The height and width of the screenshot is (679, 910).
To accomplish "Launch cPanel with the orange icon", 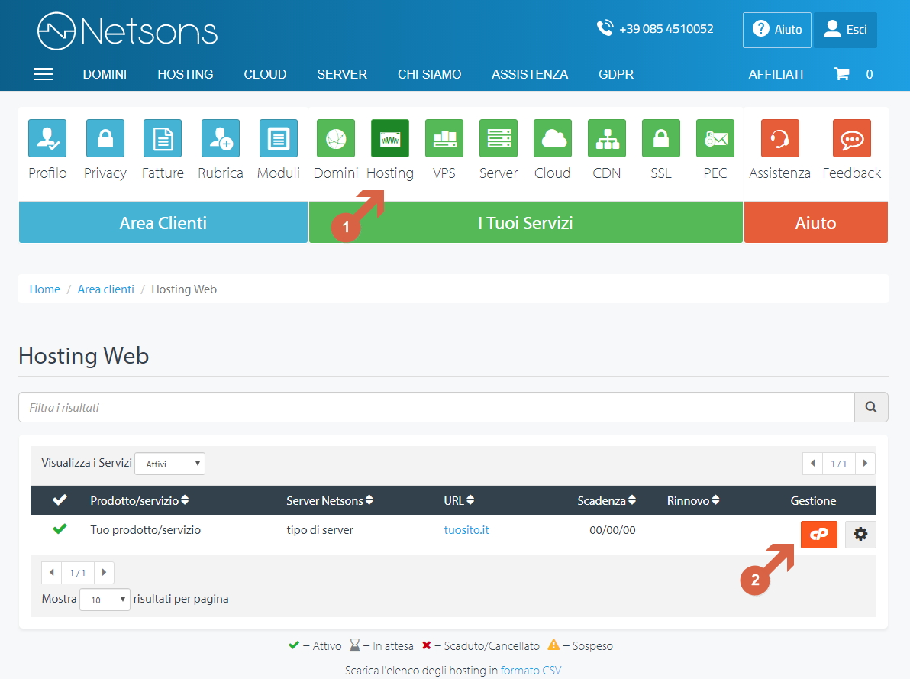I will tap(818, 534).
